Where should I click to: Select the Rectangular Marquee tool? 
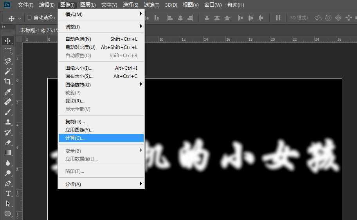click(x=7, y=51)
